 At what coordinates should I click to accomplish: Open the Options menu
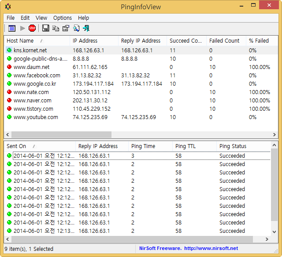(x=63, y=18)
